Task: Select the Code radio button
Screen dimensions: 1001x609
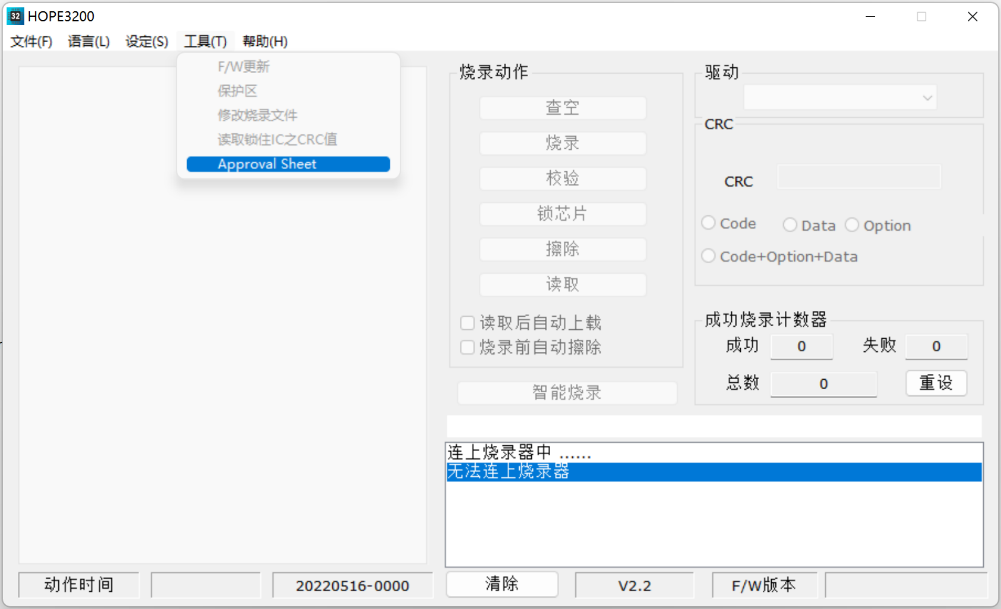Action: point(709,223)
